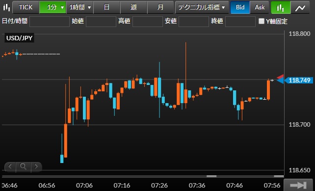The image size is (315, 191).
Task: Click the candlestick chart icon at top-left
Action: pos(6,7)
